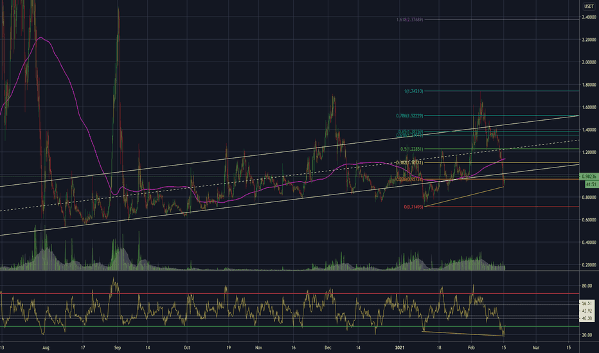The height and width of the screenshot is (353, 599).
Task: Select the dashed channel midline
Action: 290,176
